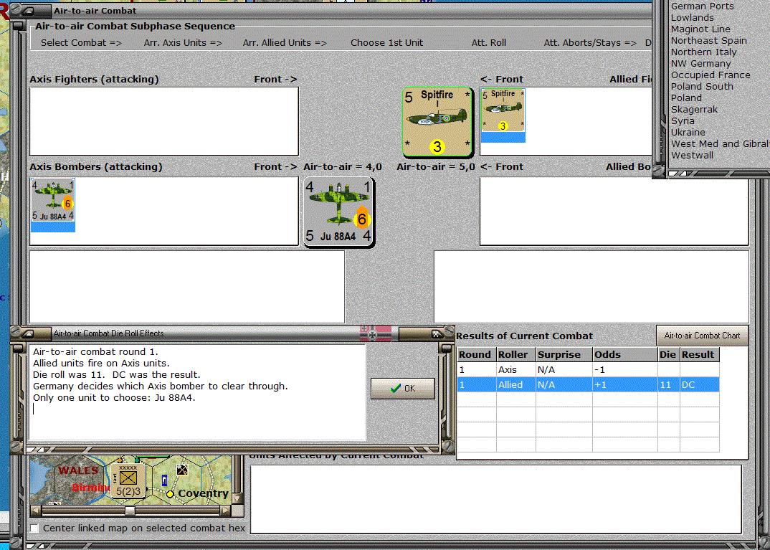
Task: Click the Arr. Axis Units subphase step
Action: point(183,43)
